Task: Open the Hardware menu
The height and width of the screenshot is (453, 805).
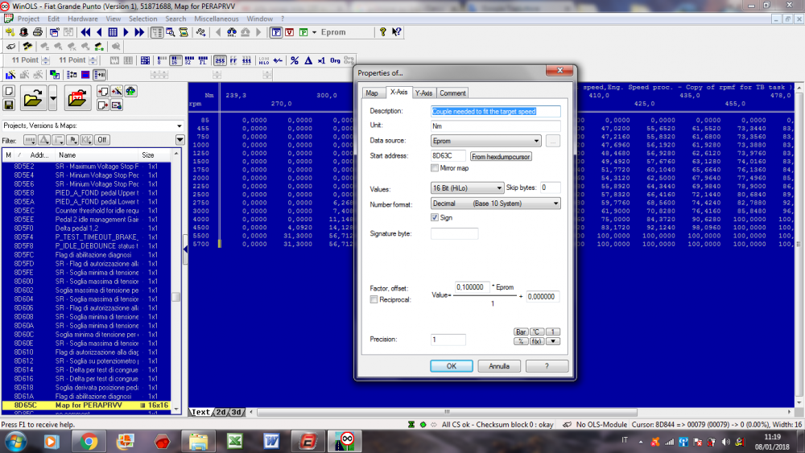Action: [83, 19]
